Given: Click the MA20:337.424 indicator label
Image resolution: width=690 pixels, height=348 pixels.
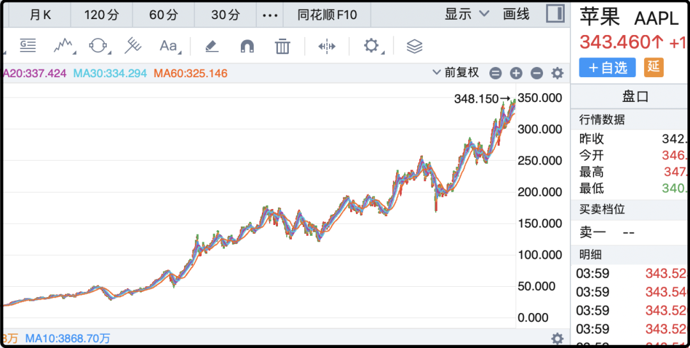Looking at the screenshot, I should point(34,73).
